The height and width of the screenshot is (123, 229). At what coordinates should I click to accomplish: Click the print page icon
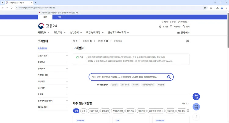click(x=187, y=41)
